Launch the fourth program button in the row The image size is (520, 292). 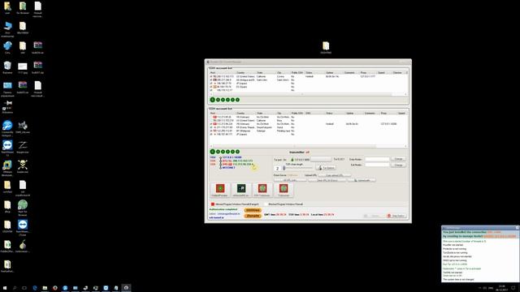(284, 190)
